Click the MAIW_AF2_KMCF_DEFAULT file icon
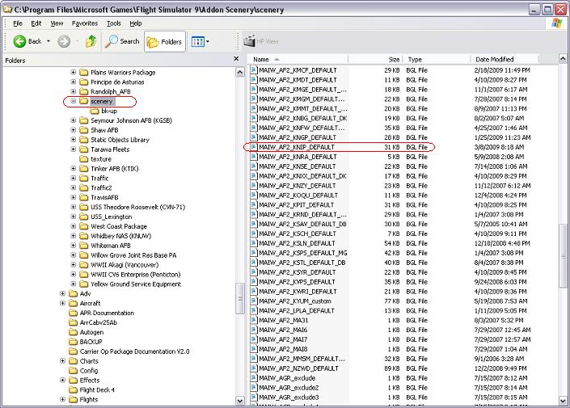The height and width of the screenshot is (408, 570). point(254,70)
